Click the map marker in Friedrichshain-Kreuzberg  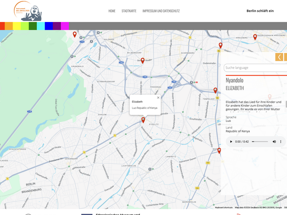point(255,37)
